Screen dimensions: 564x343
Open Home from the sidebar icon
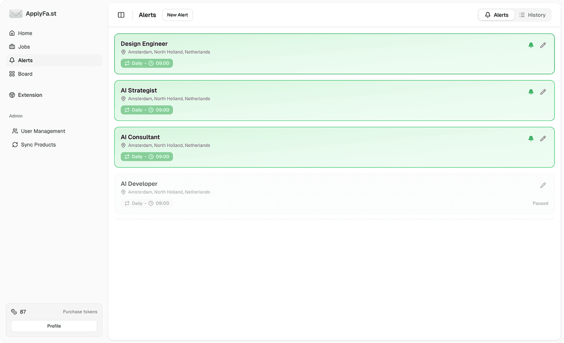click(12, 33)
